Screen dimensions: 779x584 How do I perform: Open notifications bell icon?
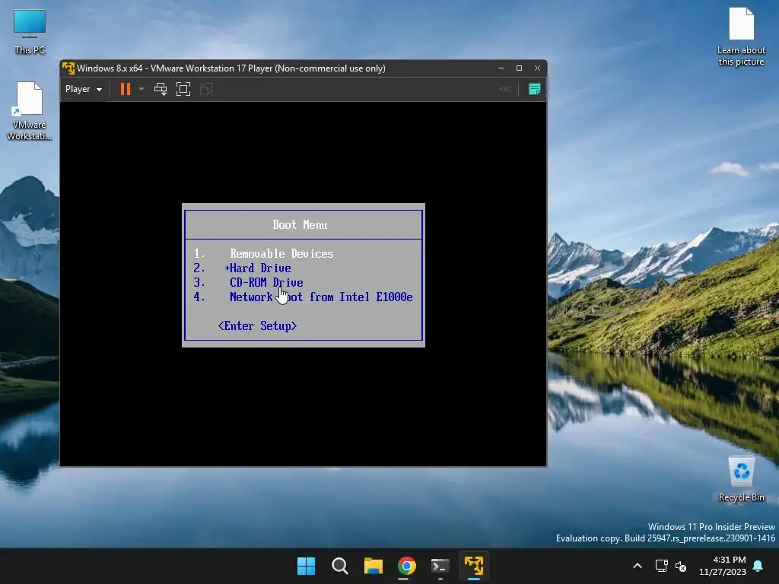758,566
